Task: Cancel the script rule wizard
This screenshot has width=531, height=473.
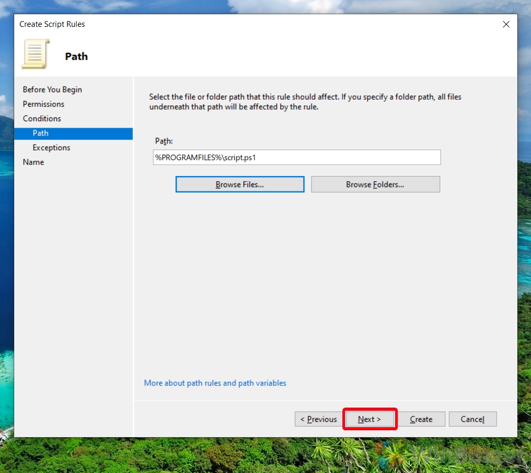Action: point(473,419)
